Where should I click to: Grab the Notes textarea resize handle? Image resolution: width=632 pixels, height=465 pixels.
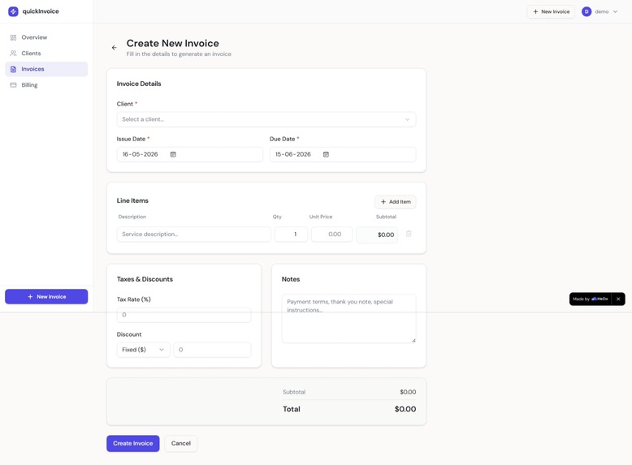click(413, 341)
